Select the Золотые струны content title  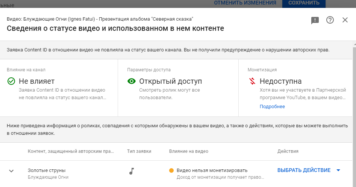47,170
